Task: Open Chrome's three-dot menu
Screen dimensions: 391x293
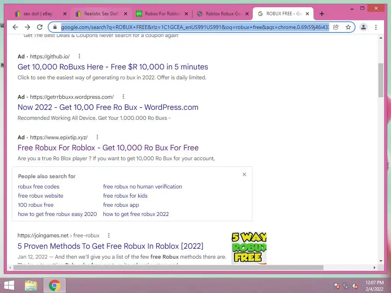Action: [376, 27]
